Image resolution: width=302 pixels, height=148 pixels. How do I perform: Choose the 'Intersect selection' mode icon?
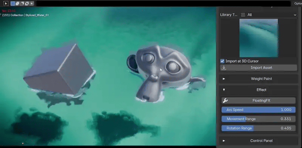point(31,3)
